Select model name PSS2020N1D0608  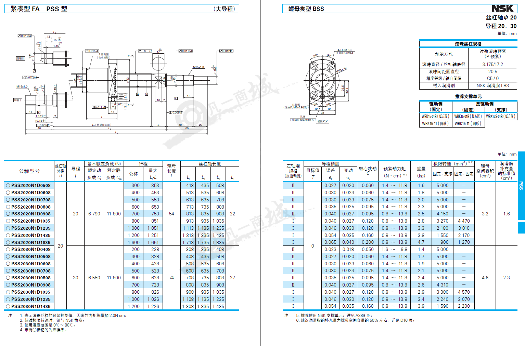(31, 192)
